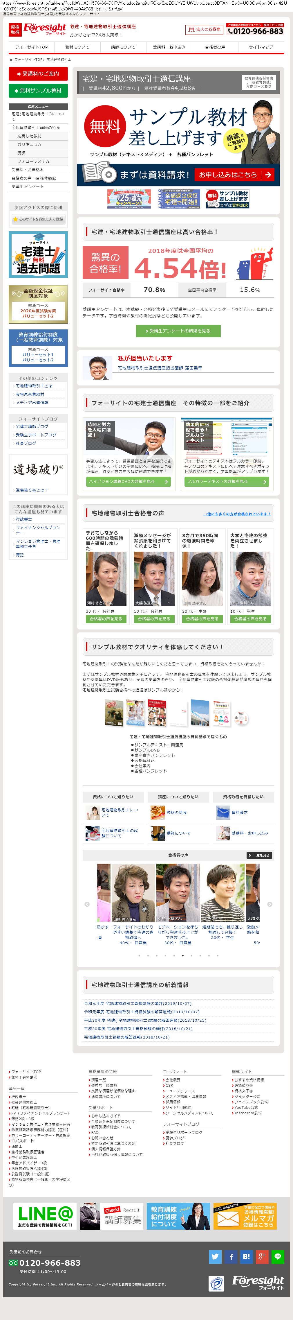293x1320 pixels.
Task: Open the 法人のお客様 header link
Action: click(x=204, y=30)
